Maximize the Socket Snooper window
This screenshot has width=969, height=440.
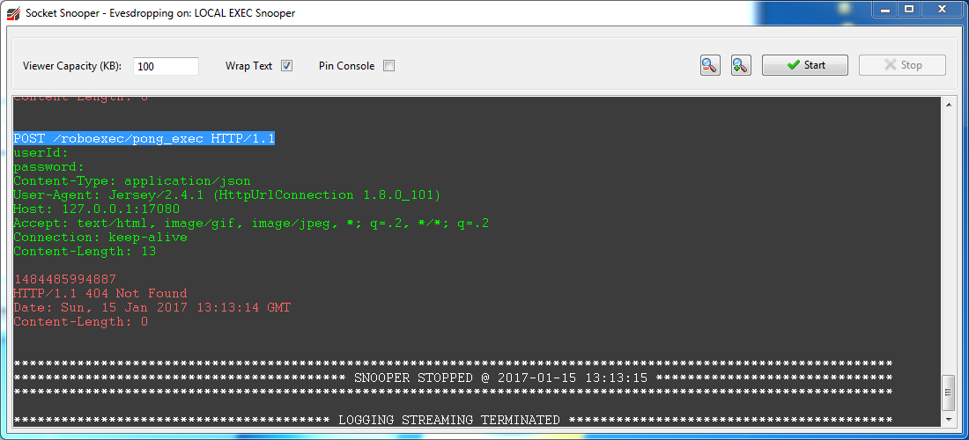pyautogui.click(x=908, y=10)
